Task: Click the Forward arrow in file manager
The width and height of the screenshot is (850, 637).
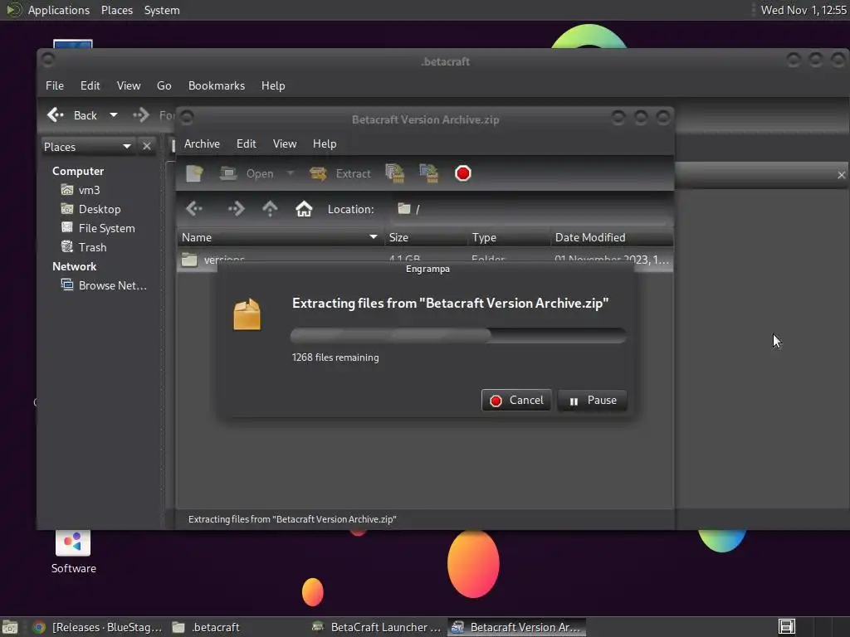Action: (141, 114)
